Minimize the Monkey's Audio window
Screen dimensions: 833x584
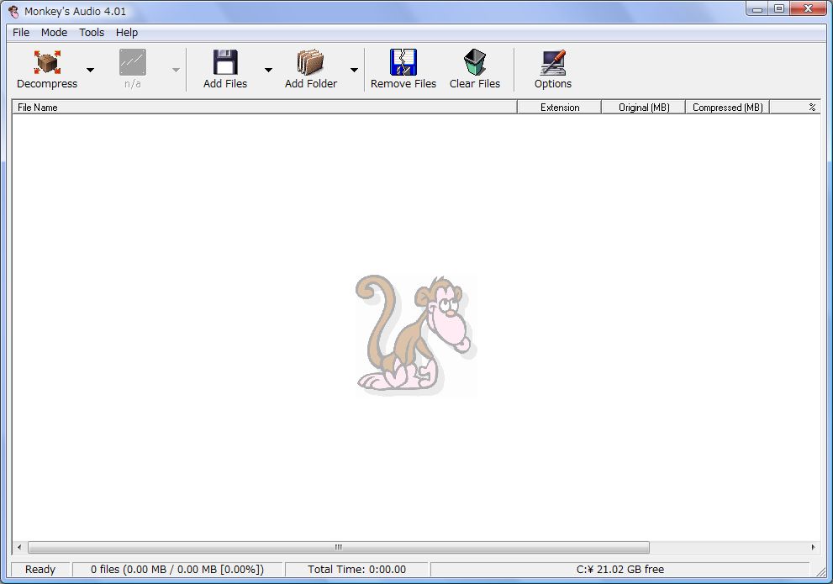pyautogui.click(x=757, y=8)
